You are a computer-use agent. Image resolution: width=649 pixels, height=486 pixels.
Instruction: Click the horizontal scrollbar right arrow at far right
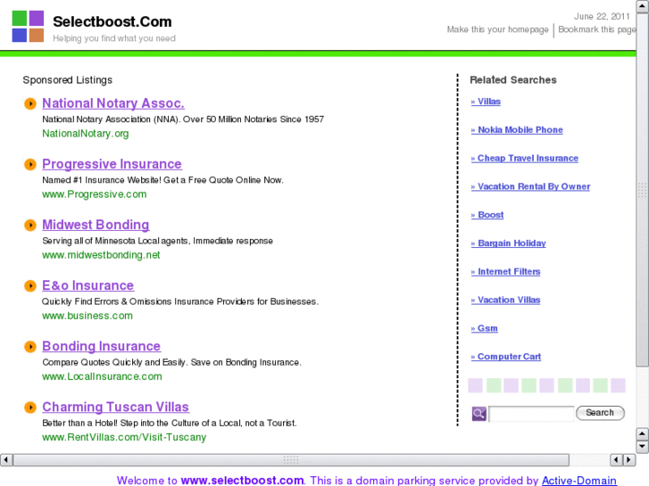pos(629,459)
